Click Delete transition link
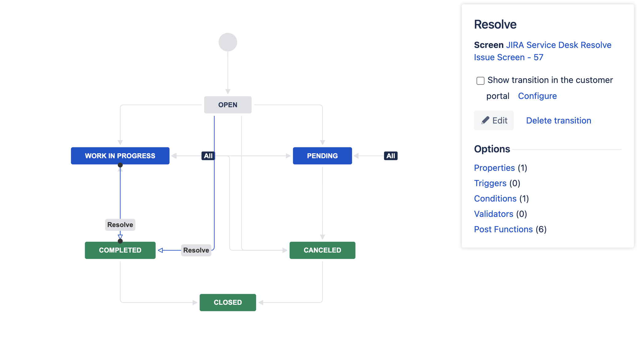Image resolution: width=637 pixels, height=349 pixels. point(558,120)
